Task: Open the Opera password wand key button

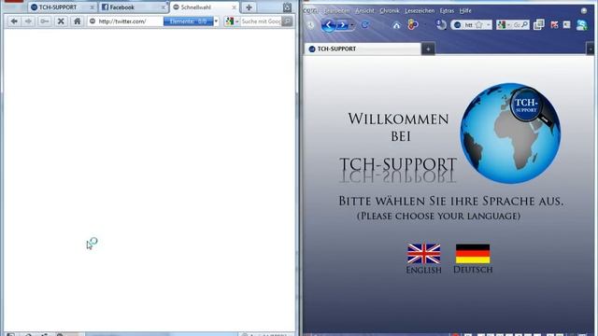Action: tap(45, 21)
